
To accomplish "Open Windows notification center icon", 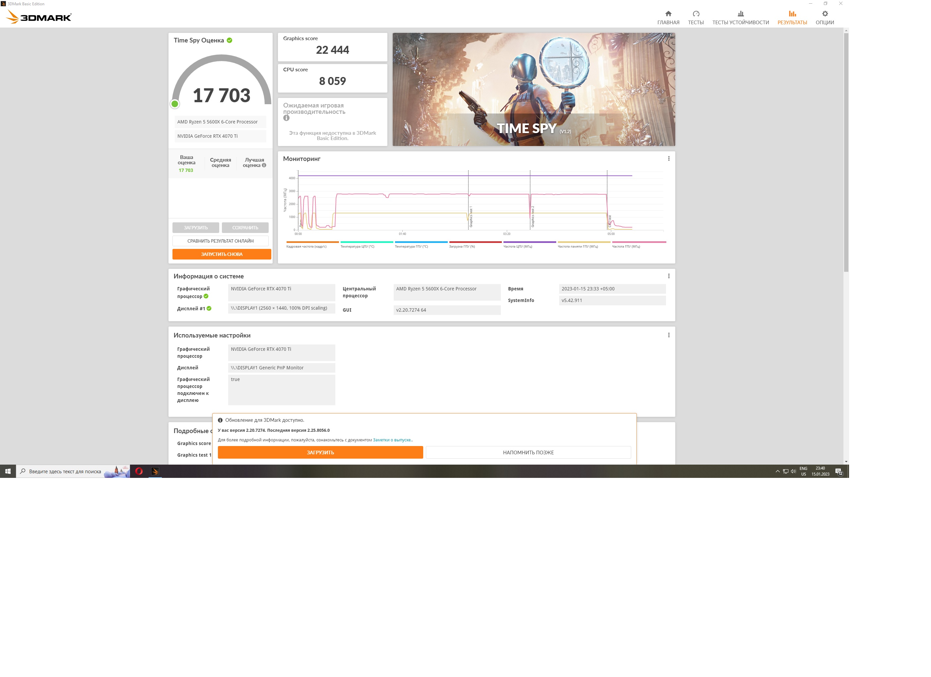I will coord(839,472).
